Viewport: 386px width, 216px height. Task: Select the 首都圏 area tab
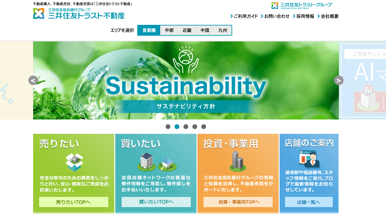coord(149,30)
